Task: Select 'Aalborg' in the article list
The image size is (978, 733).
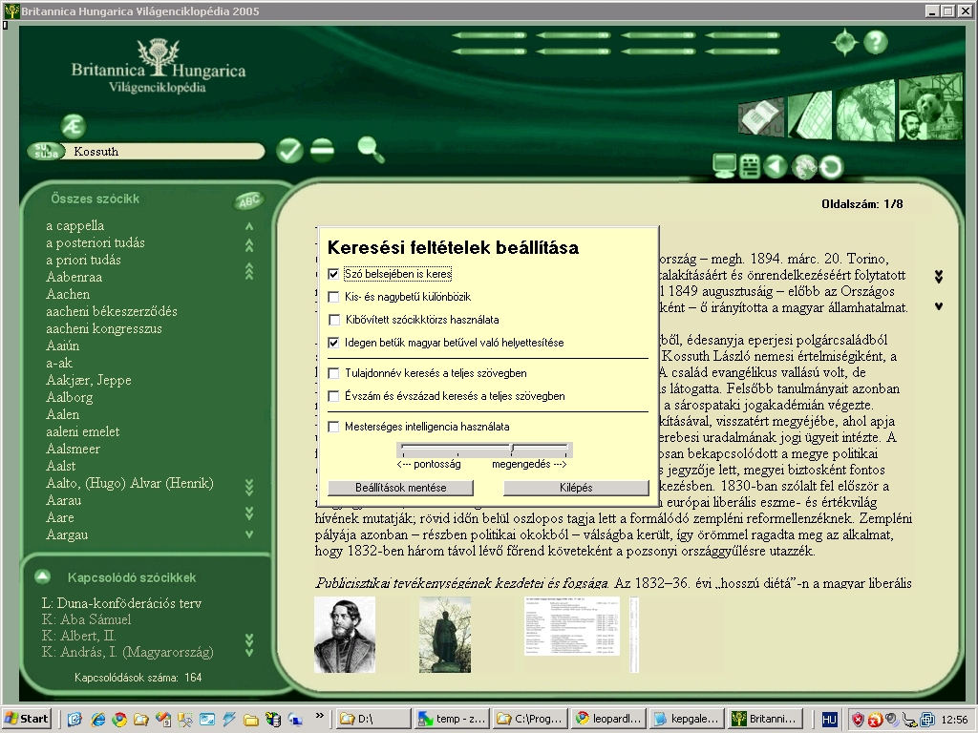Action: click(x=69, y=397)
